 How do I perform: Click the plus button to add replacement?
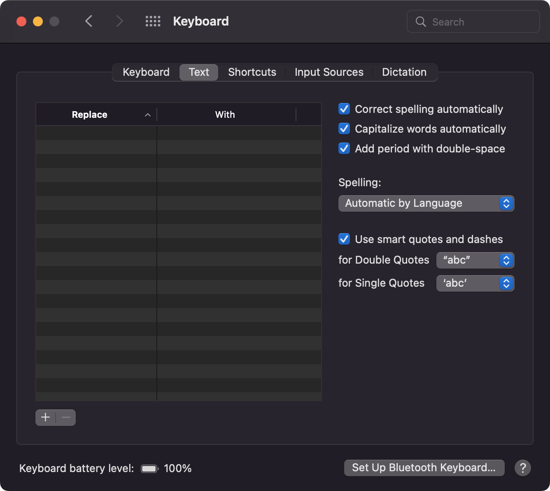[46, 418]
